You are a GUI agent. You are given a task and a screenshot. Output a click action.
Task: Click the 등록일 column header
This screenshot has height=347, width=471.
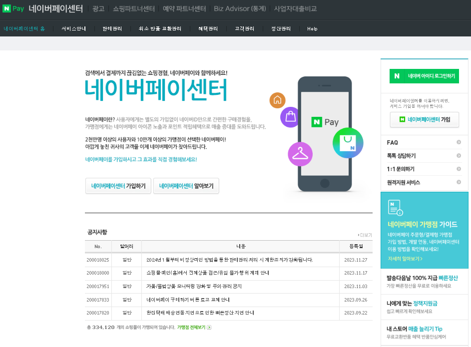(x=356, y=247)
